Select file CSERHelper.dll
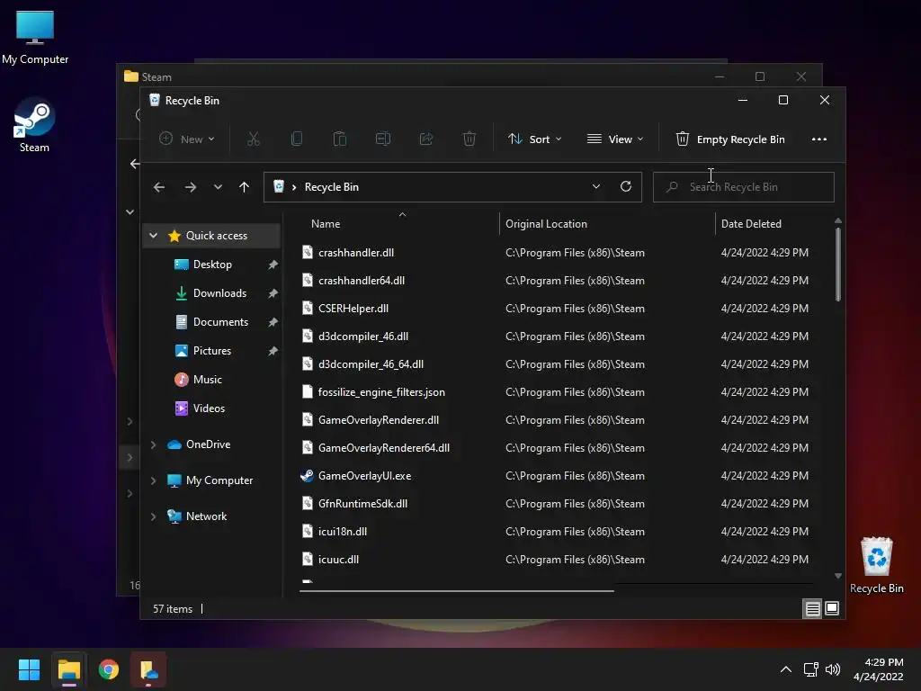This screenshot has height=691, width=921. 353,309
